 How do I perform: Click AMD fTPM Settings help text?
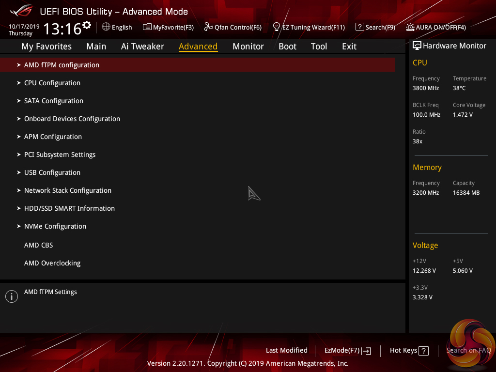pyautogui.click(x=50, y=292)
